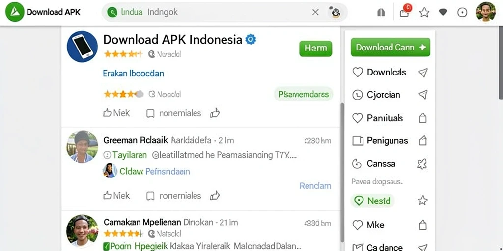The height and width of the screenshot is (251, 503).
Task: Click the star icon in top bar
Action: pyautogui.click(x=424, y=12)
